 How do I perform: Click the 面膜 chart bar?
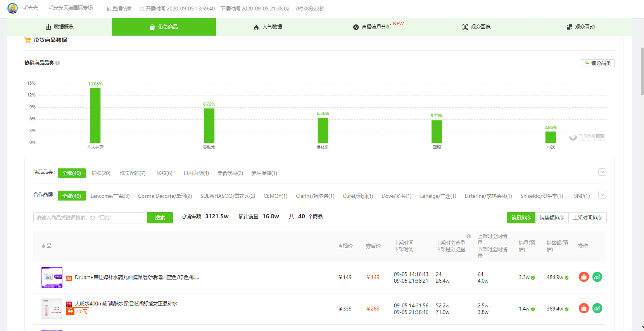click(x=437, y=131)
